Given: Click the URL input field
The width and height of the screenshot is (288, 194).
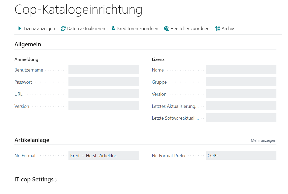Looking at the screenshot, I should [x=103, y=94].
